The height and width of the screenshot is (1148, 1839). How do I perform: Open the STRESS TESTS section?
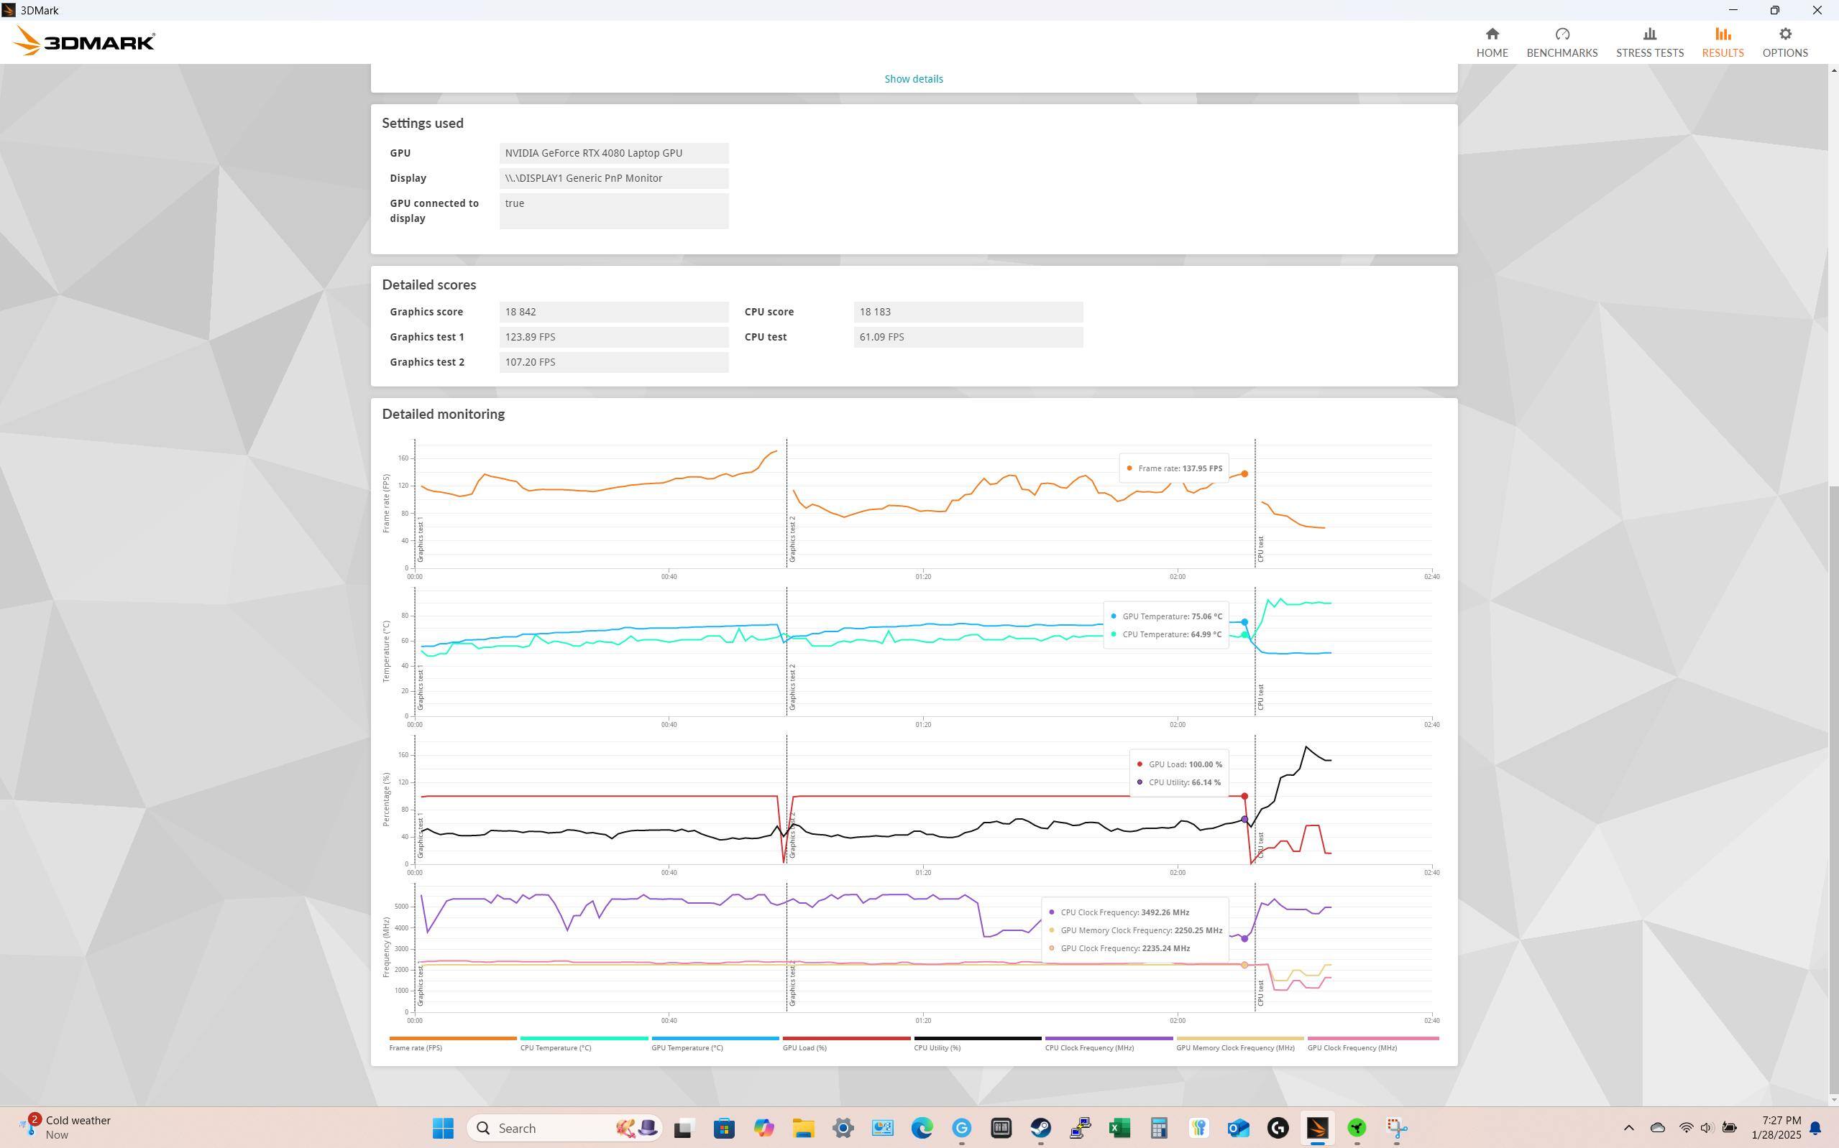click(1649, 42)
